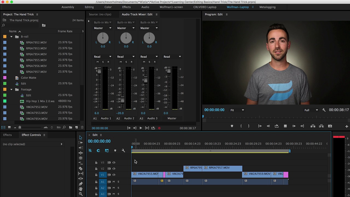Viewport: 350px width, 197px height.
Task: Select the Selection tool arrow
Action: (81, 137)
